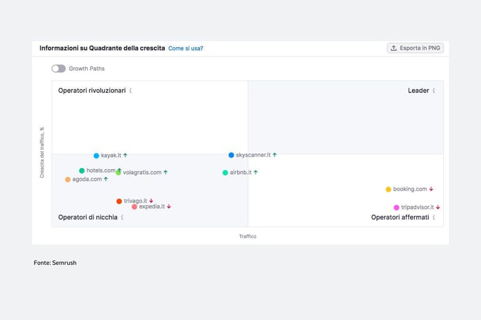481x320 pixels.
Task: Click the tripadvisor.it label text
Action: coord(417,207)
